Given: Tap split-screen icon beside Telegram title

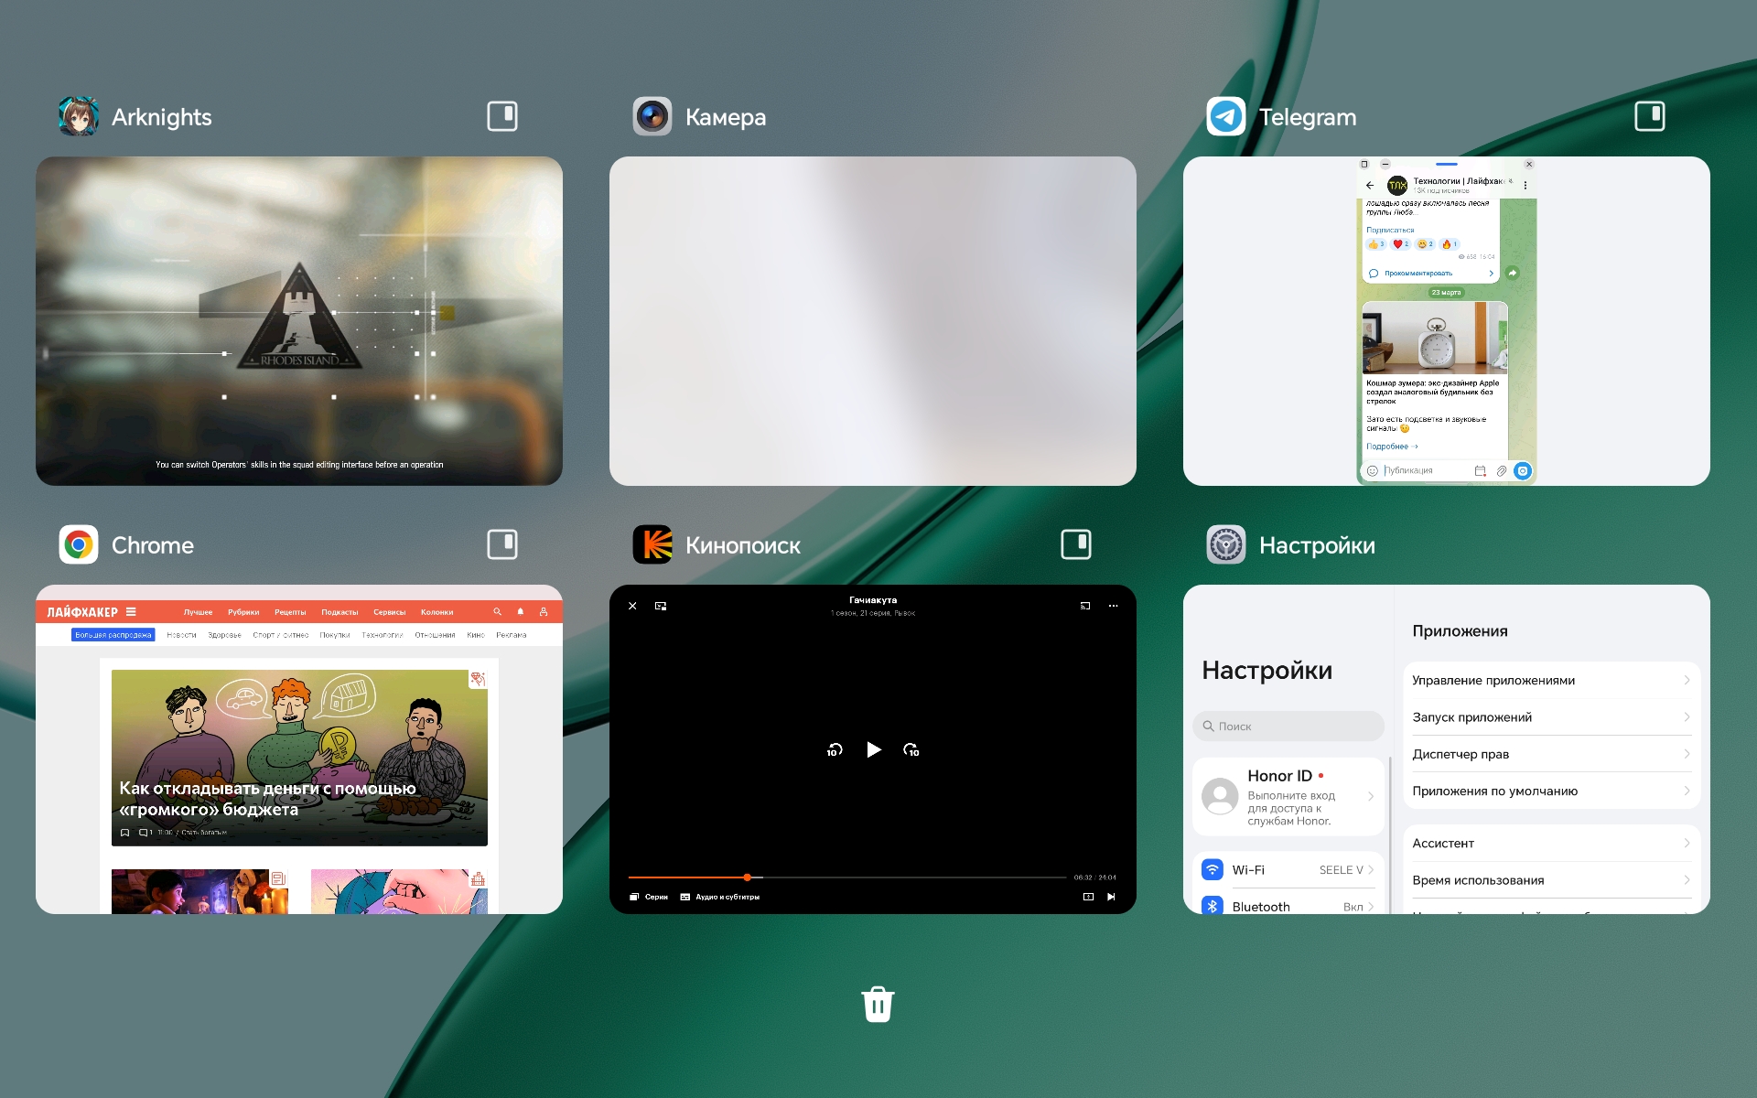Looking at the screenshot, I should [x=1649, y=116].
